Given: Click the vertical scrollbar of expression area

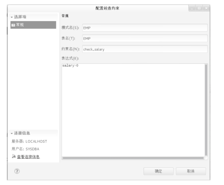Looking at the screenshot, I should point(206,110).
